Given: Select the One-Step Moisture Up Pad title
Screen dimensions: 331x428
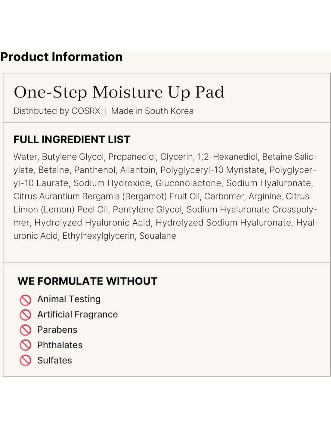Looking at the screenshot, I should click(x=119, y=92).
